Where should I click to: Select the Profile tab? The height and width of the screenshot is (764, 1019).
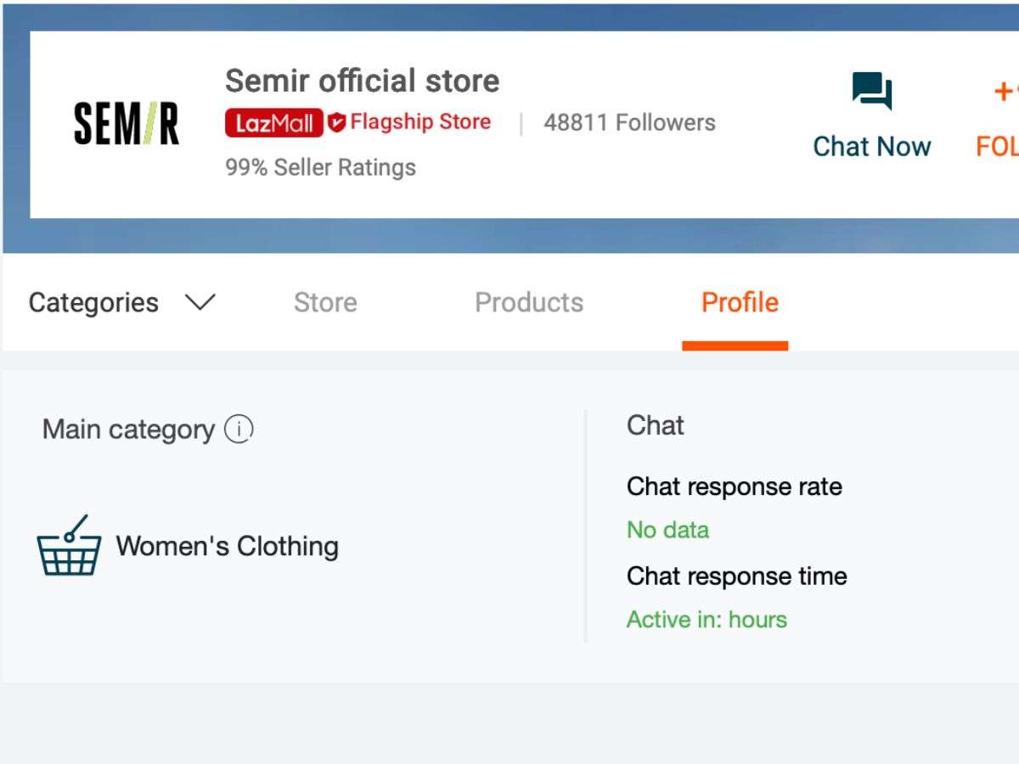740,302
